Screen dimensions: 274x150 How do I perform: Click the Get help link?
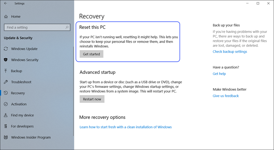219,74
